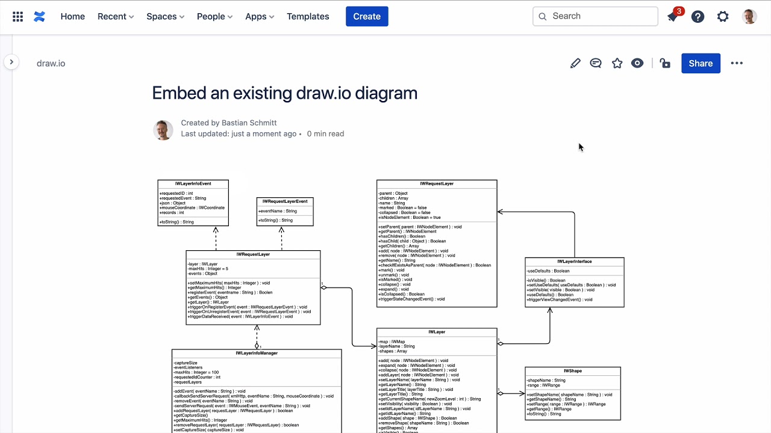Screen dimensions: 771x433
Task: Expand the Spaces dropdown menu
Action: click(165, 17)
